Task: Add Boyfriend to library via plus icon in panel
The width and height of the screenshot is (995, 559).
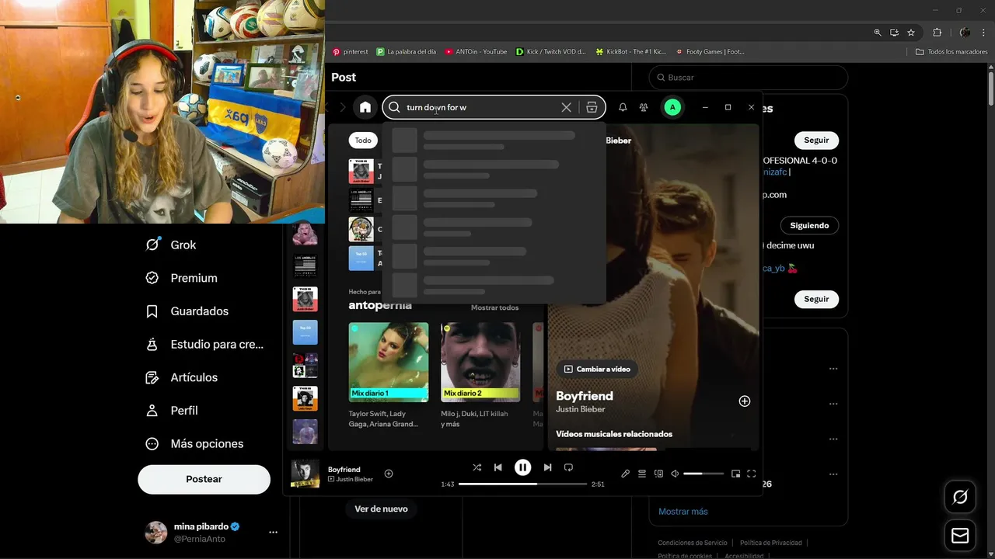Action: (x=745, y=401)
